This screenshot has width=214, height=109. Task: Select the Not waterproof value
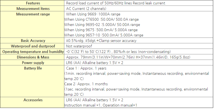[x=79, y=46]
